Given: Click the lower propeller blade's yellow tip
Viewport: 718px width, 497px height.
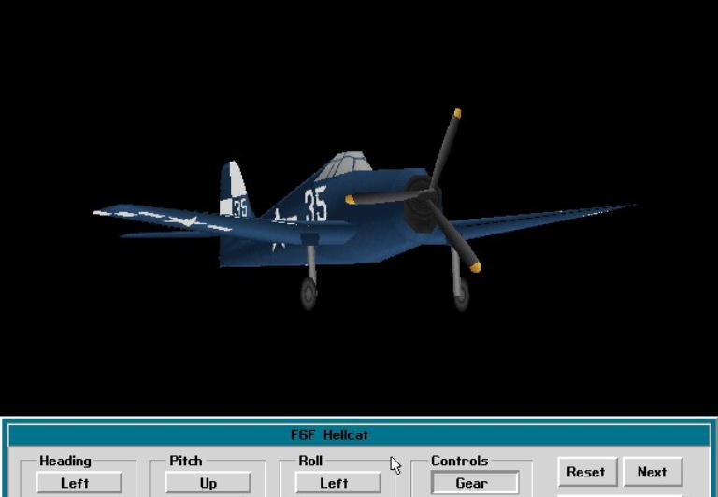Looking at the screenshot, I should coord(475,267).
